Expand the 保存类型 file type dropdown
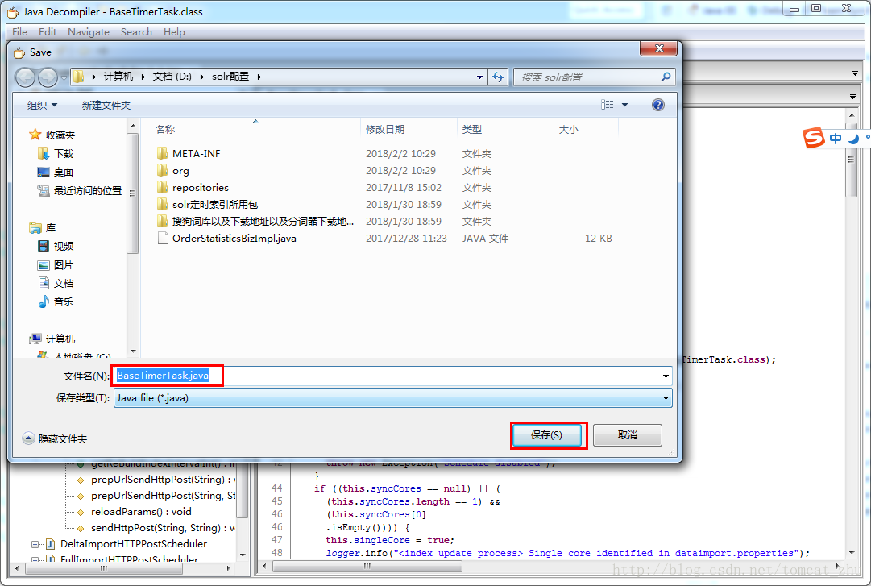Screen dimensions: 871x586 (666, 398)
